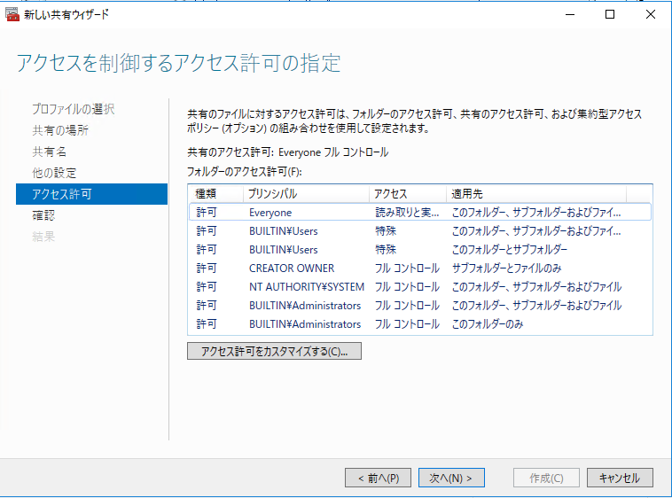672x498 pixels.
Task: Click フル コントロール cell in NT AUTHORITY¥SYSTEM row
Action: click(407, 287)
